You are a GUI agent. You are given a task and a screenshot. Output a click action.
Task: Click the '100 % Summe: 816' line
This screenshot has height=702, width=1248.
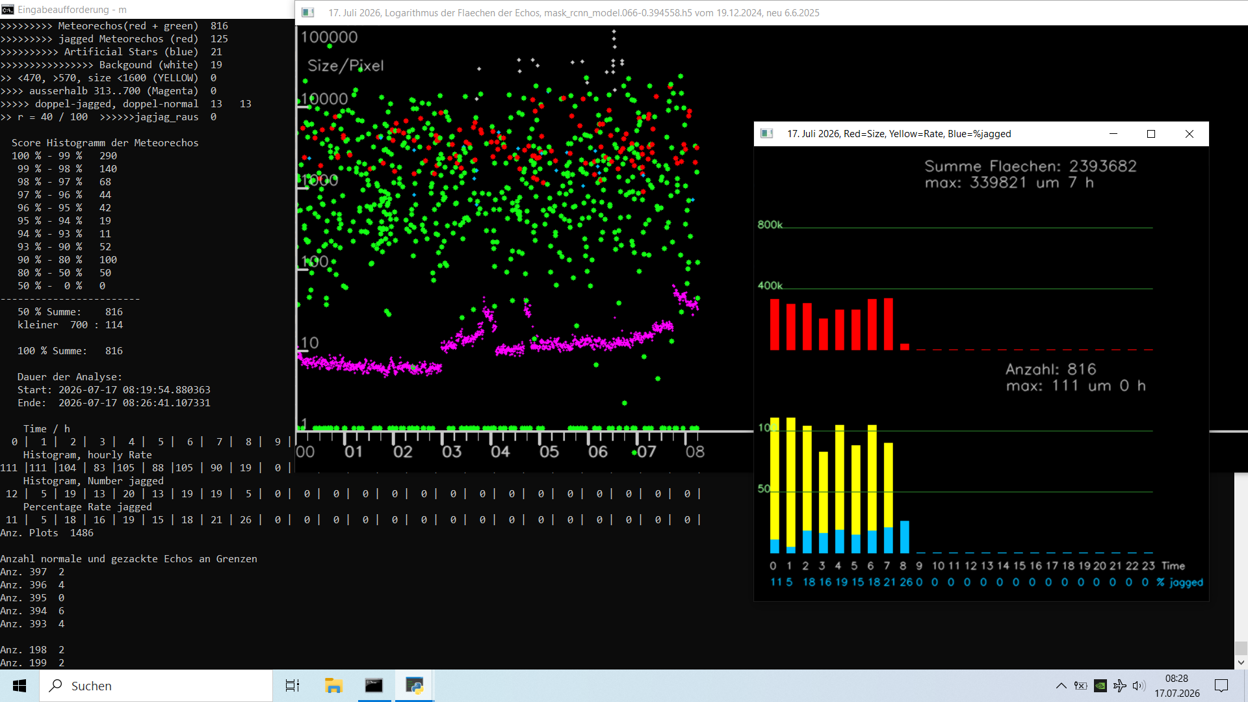point(70,351)
